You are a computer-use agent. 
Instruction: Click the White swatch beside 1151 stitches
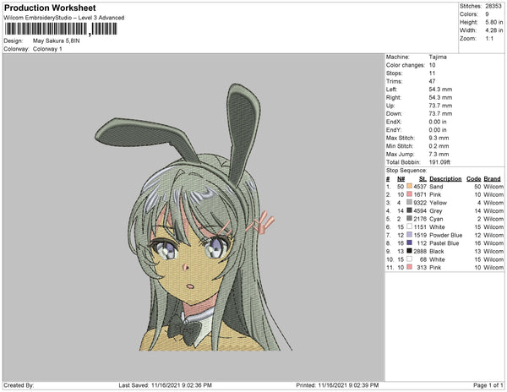pos(409,226)
